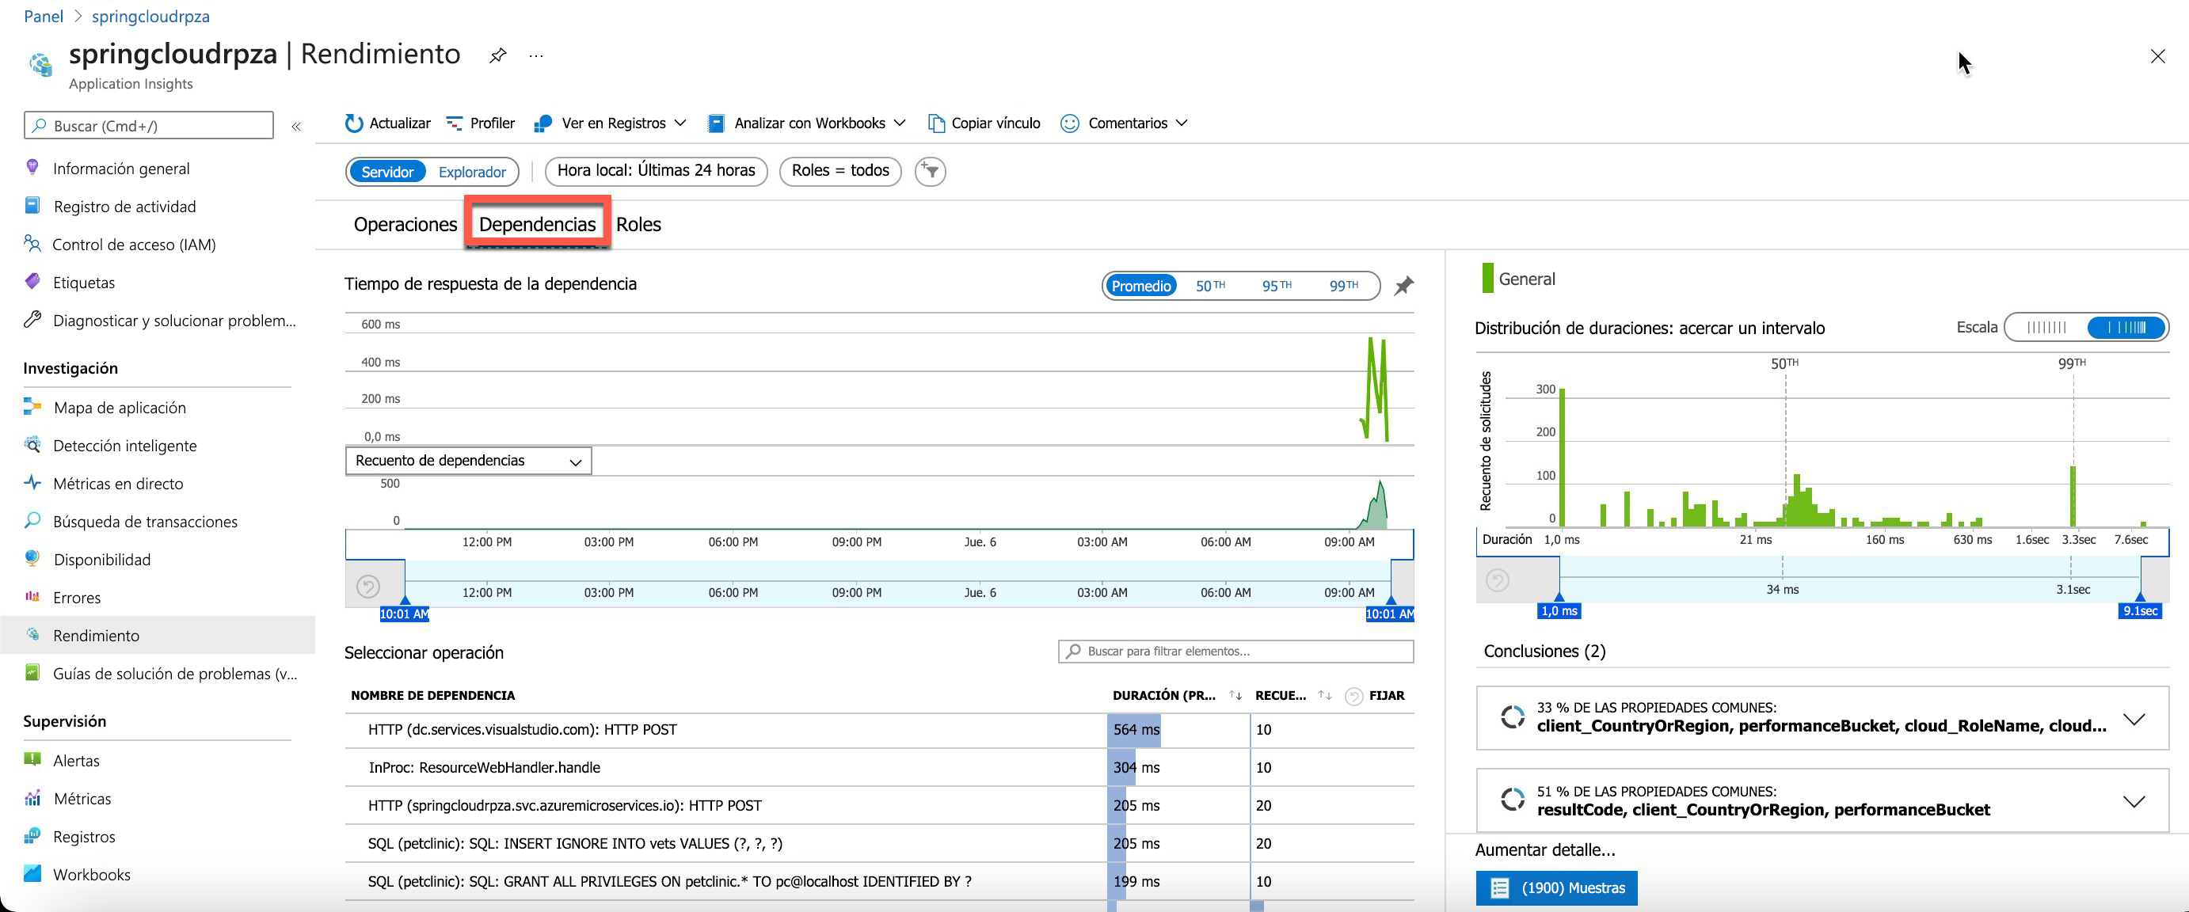Screen dimensions: 2189x912
Task: Click the Hora local time range pill
Action: click(656, 171)
